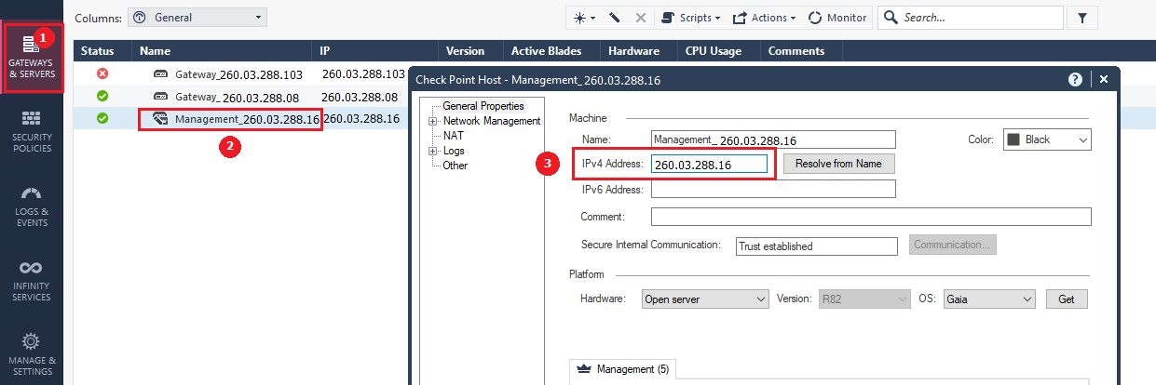Click the IPv4 Address input field
Screen dimensions: 1156x385
pos(709,164)
